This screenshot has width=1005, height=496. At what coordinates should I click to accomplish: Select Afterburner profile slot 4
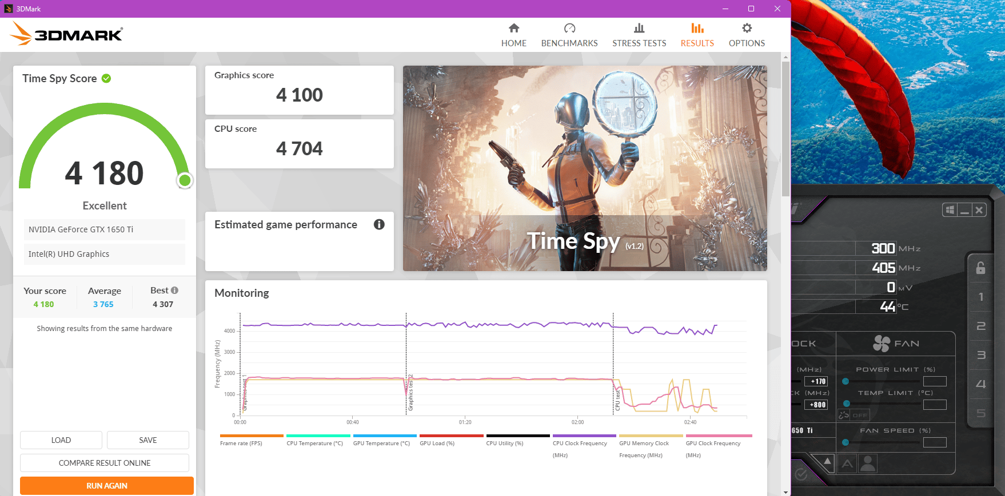pyautogui.click(x=981, y=384)
